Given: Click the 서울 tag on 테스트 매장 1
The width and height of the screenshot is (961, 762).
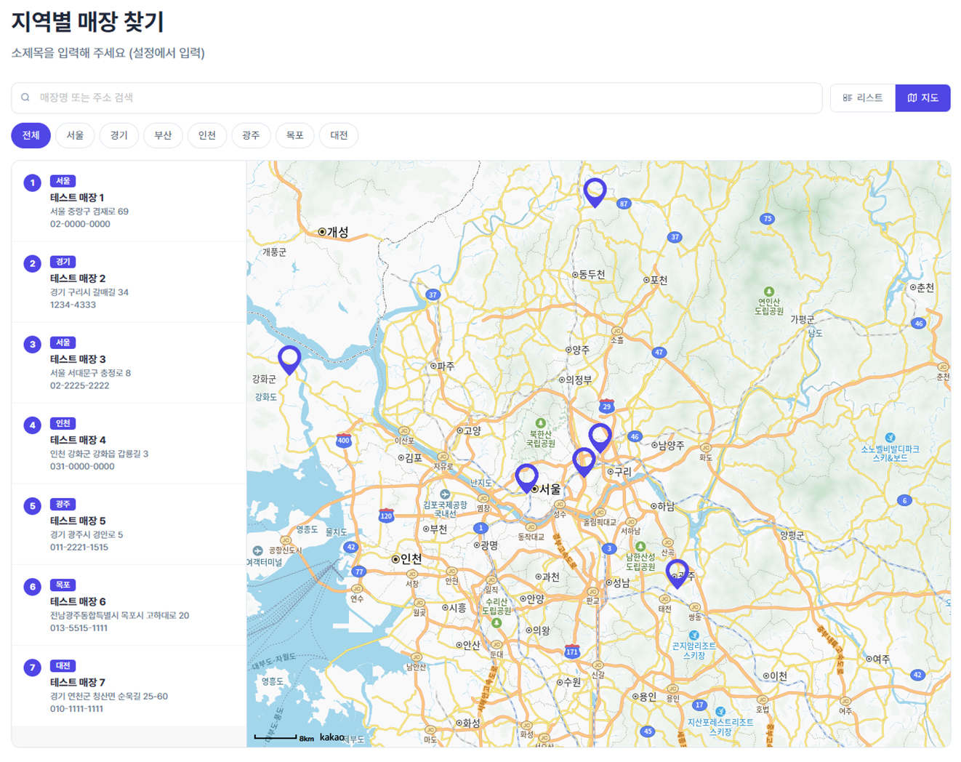Looking at the screenshot, I should point(63,181).
